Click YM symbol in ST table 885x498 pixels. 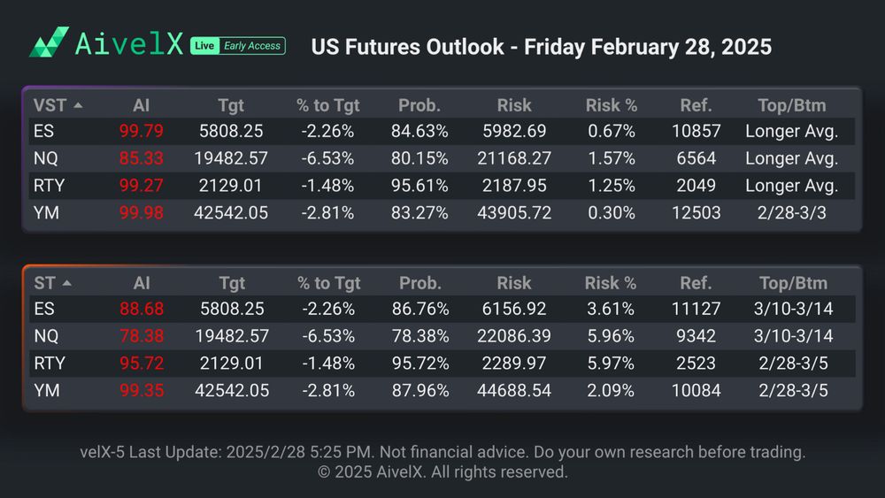point(45,390)
